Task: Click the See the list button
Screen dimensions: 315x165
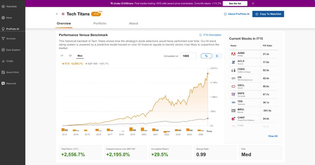Action: pos(235,3)
